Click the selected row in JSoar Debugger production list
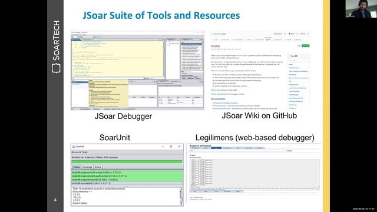The height and width of the screenshot is (212, 377). coord(191,44)
